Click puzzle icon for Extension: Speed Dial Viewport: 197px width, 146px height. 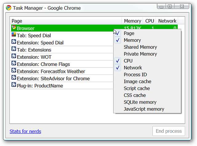pyautogui.click(x=14, y=42)
